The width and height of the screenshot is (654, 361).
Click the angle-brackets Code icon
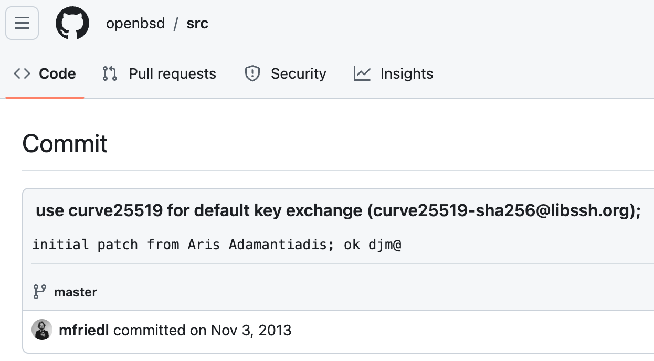pos(22,73)
